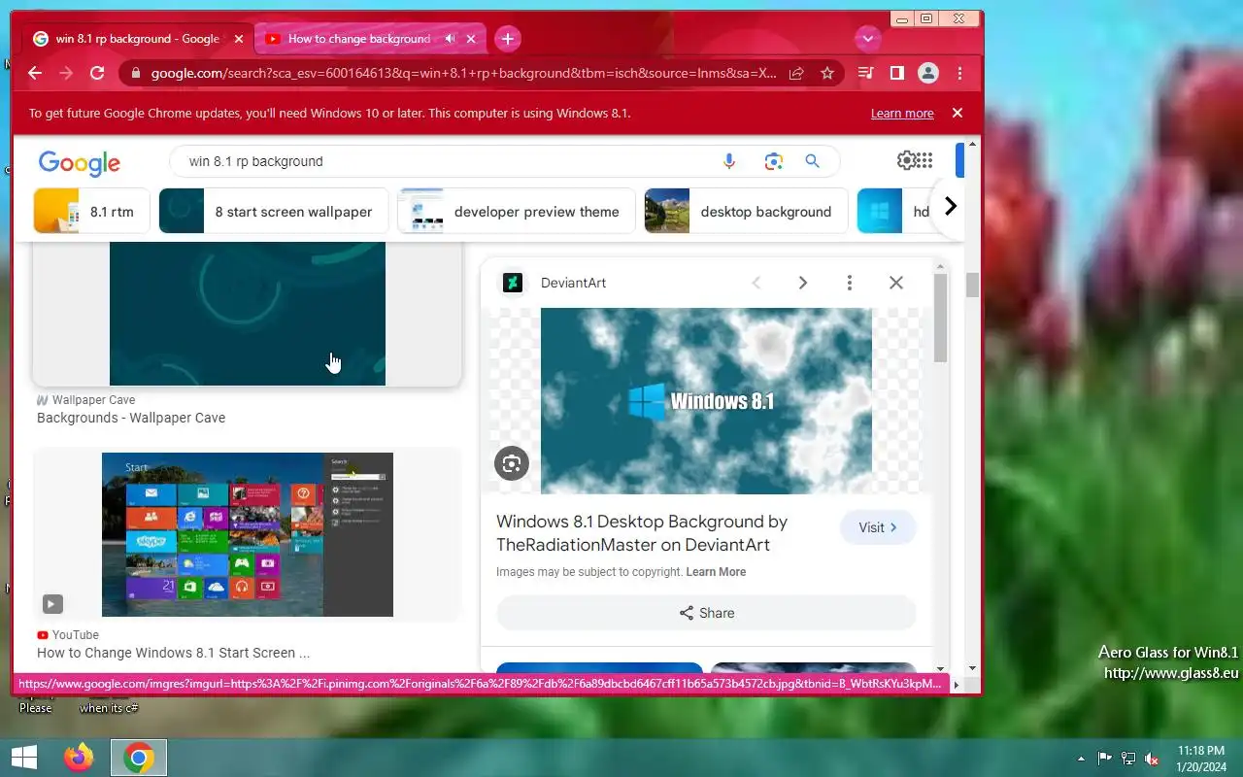Open preview panel more options menu
Image resolution: width=1243 pixels, height=777 pixels.
point(850,283)
